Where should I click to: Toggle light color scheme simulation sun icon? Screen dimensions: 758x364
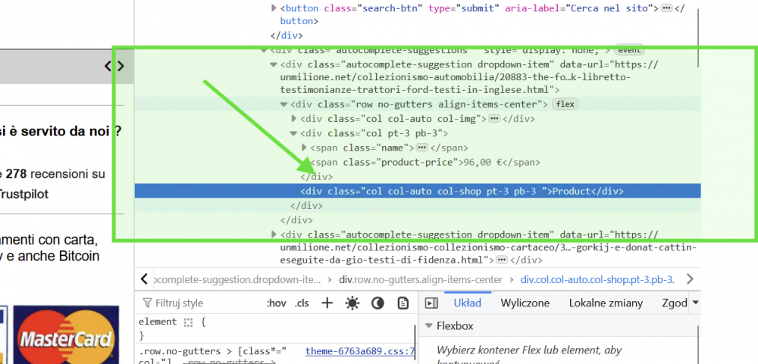click(352, 303)
